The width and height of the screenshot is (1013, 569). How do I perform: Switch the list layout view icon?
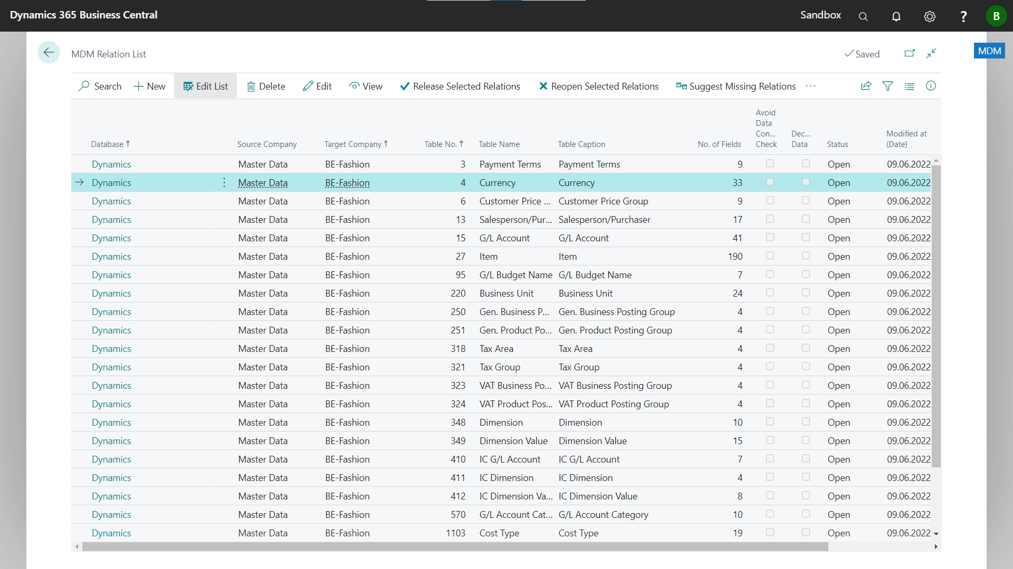click(910, 86)
